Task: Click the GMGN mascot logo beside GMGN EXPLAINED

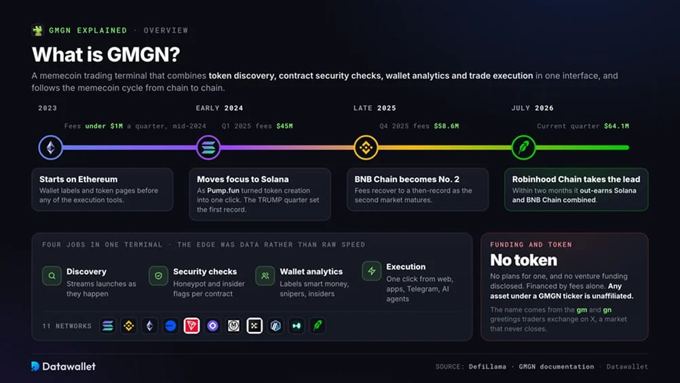Action: click(38, 31)
